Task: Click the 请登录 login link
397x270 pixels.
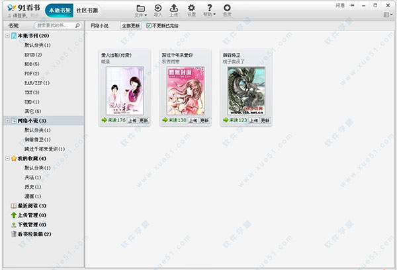Action: pos(20,16)
